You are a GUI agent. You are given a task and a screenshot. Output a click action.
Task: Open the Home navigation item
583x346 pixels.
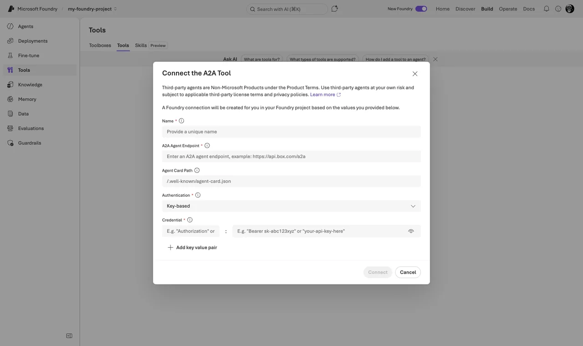click(443, 9)
